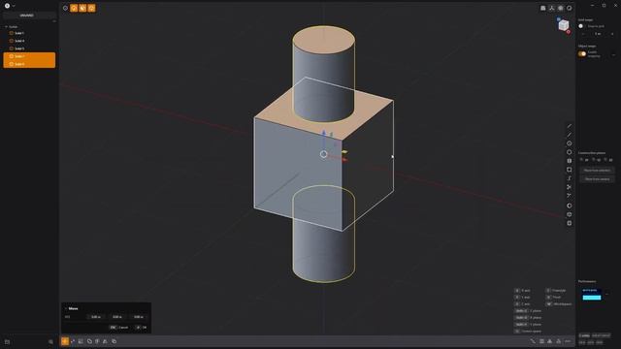Select the Sphere tool in right toolbar

click(570, 206)
